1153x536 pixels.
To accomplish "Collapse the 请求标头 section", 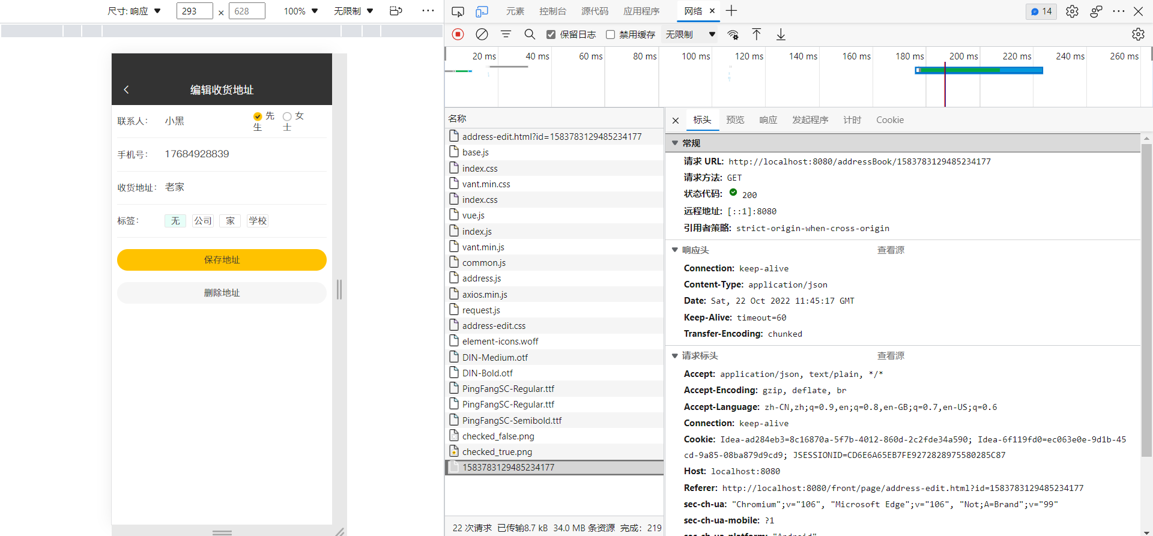I will [x=675, y=356].
